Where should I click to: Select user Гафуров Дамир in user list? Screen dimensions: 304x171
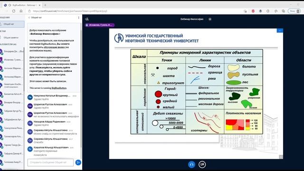[11, 153]
